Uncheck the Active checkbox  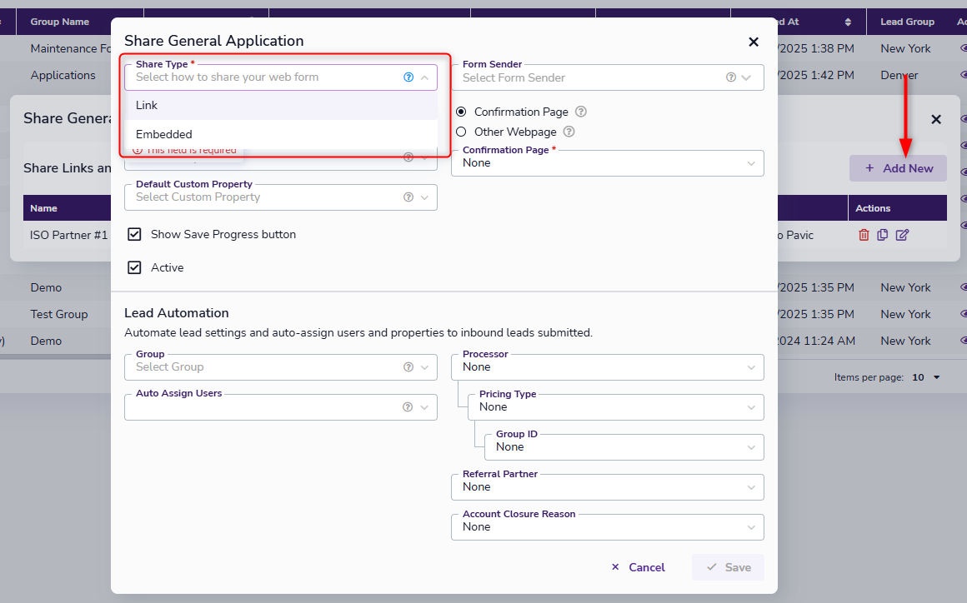pos(134,268)
